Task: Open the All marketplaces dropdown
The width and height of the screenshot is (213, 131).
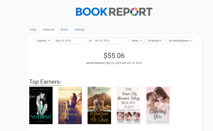Action: tap(180, 41)
